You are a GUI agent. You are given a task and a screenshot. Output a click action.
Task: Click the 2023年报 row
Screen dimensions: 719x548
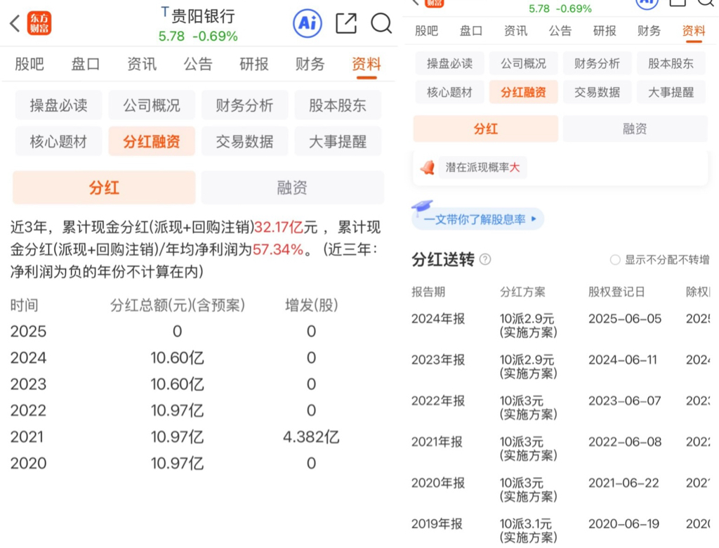[560, 366]
